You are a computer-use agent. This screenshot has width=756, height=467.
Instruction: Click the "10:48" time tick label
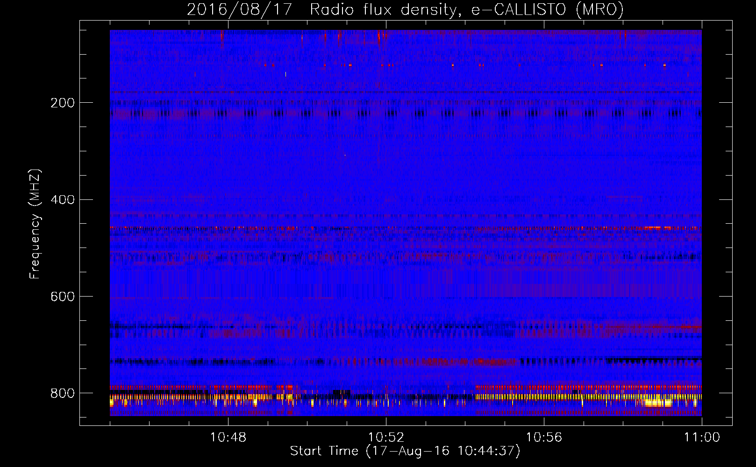[228, 438]
